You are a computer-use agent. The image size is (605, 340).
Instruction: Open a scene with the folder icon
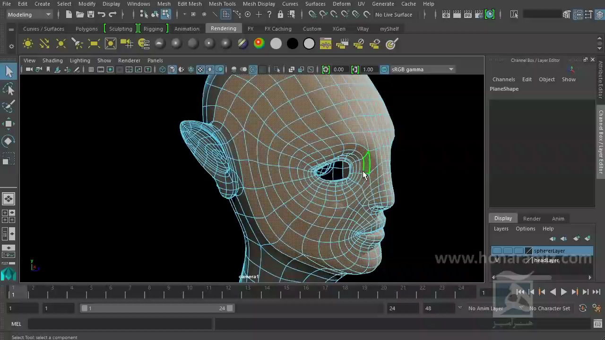[x=80, y=15]
